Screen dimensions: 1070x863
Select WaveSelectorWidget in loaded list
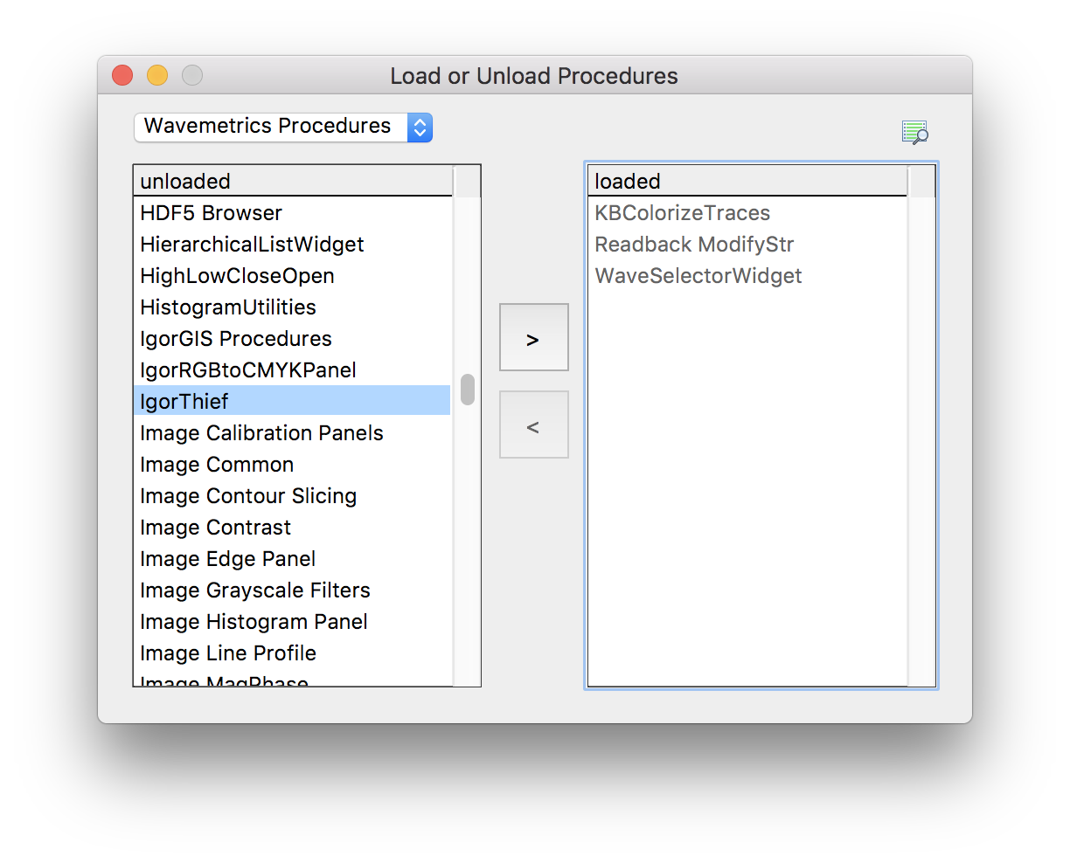pyautogui.click(x=747, y=276)
